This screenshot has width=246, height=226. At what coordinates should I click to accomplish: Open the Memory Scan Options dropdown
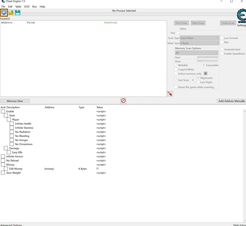(196, 53)
